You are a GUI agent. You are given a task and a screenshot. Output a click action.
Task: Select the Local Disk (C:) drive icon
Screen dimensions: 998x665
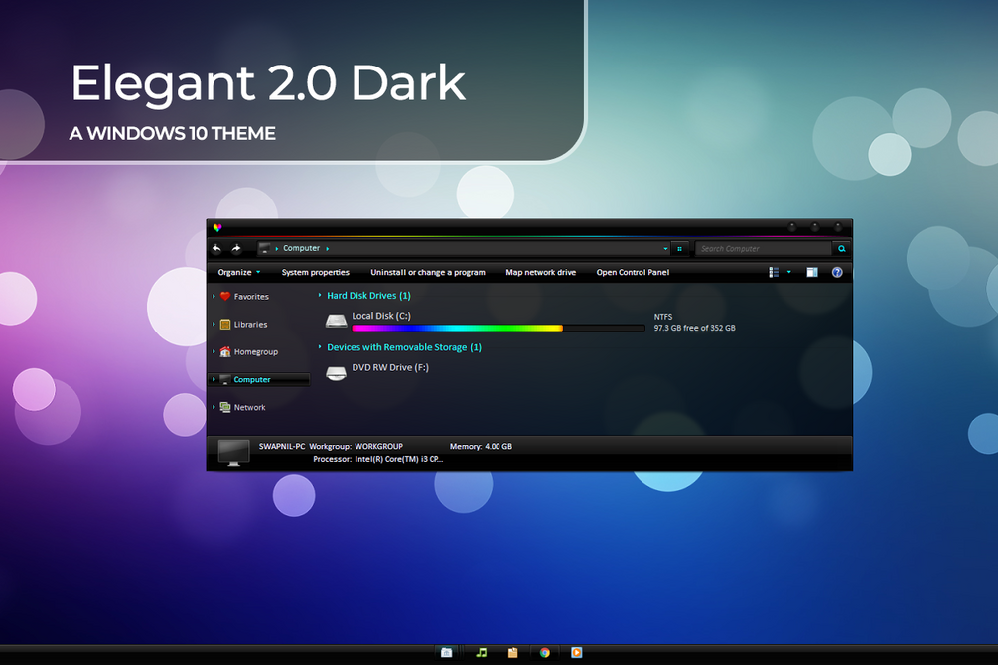[336, 321]
